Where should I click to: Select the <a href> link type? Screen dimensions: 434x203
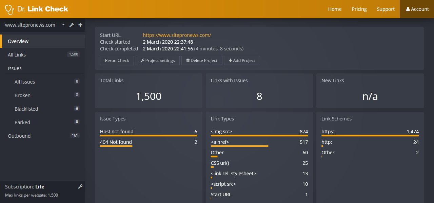tap(259, 142)
